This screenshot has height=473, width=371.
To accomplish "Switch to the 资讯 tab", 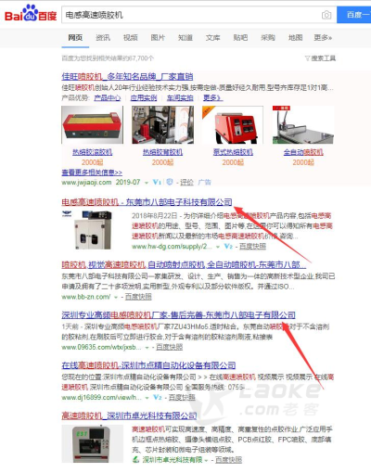I will point(103,38).
